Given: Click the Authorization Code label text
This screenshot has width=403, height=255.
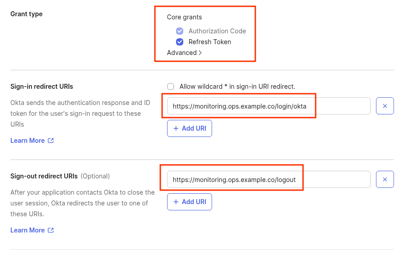Looking at the screenshot, I should pyautogui.click(x=217, y=31).
